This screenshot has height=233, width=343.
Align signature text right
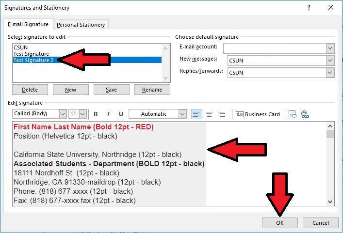[x=222, y=114]
